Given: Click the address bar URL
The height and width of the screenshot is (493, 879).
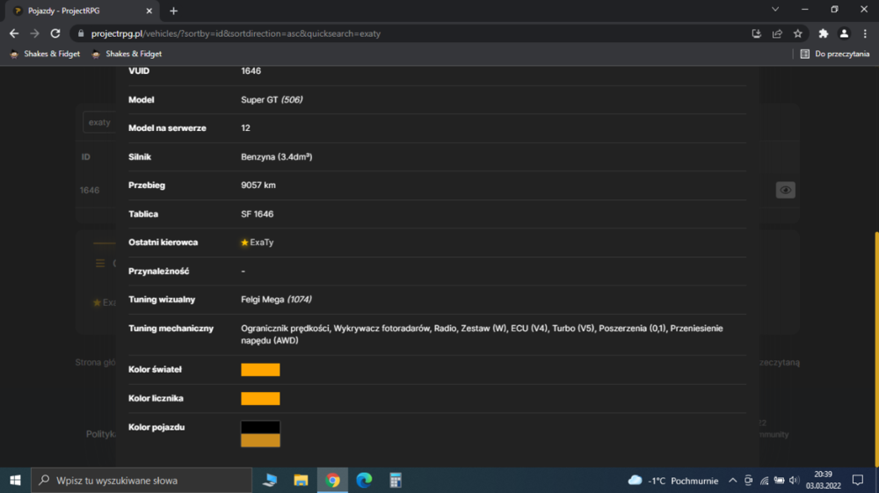Looking at the screenshot, I should [236, 33].
